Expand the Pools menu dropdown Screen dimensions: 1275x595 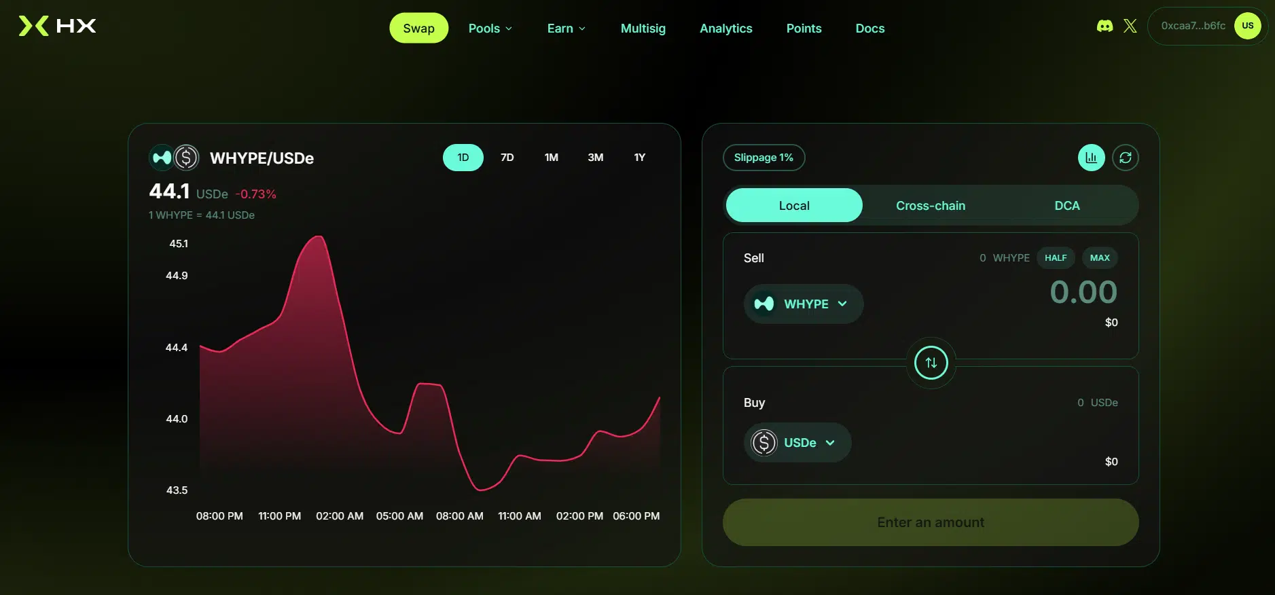tap(490, 29)
